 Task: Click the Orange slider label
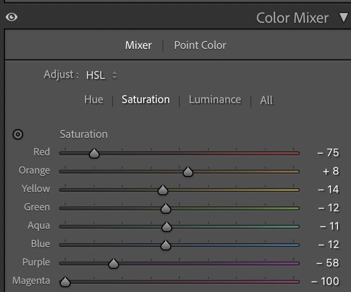click(34, 171)
